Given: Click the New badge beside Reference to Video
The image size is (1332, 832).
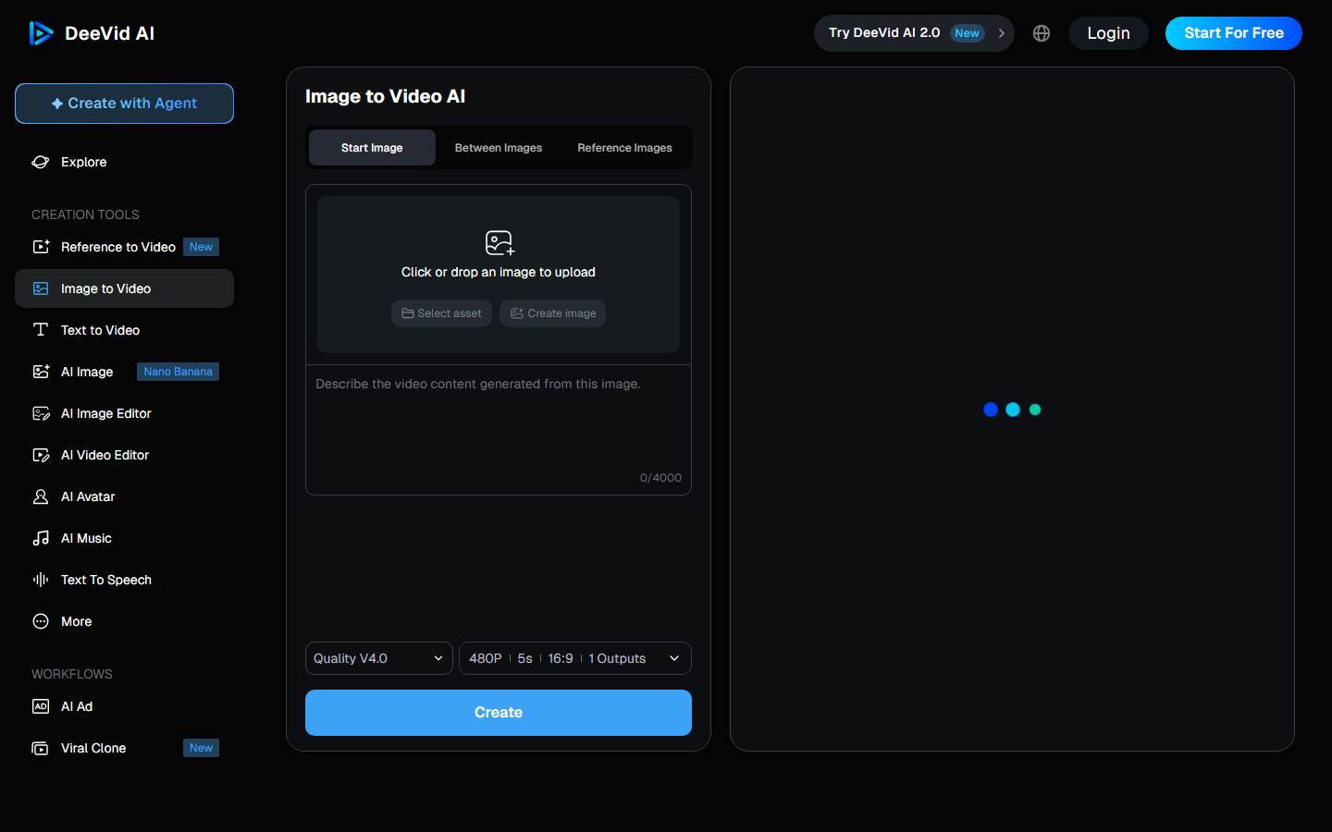Looking at the screenshot, I should pyautogui.click(x=201, y=247).
